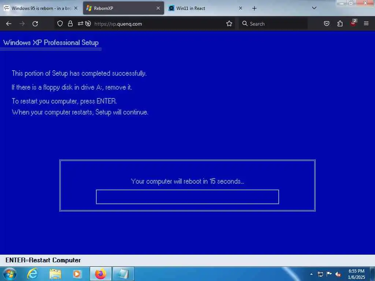375x281 pixels.
Task: Expand the list all tabs chevron
Action: pos(314,8)
